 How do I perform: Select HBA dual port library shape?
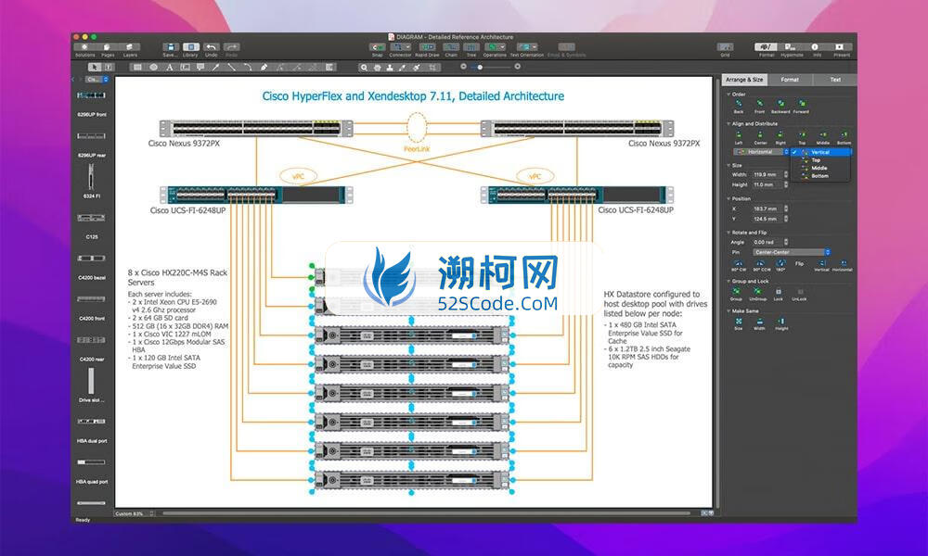91,422
